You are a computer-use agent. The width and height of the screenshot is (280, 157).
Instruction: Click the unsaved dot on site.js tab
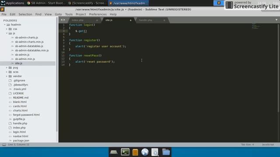click(130, 20)
